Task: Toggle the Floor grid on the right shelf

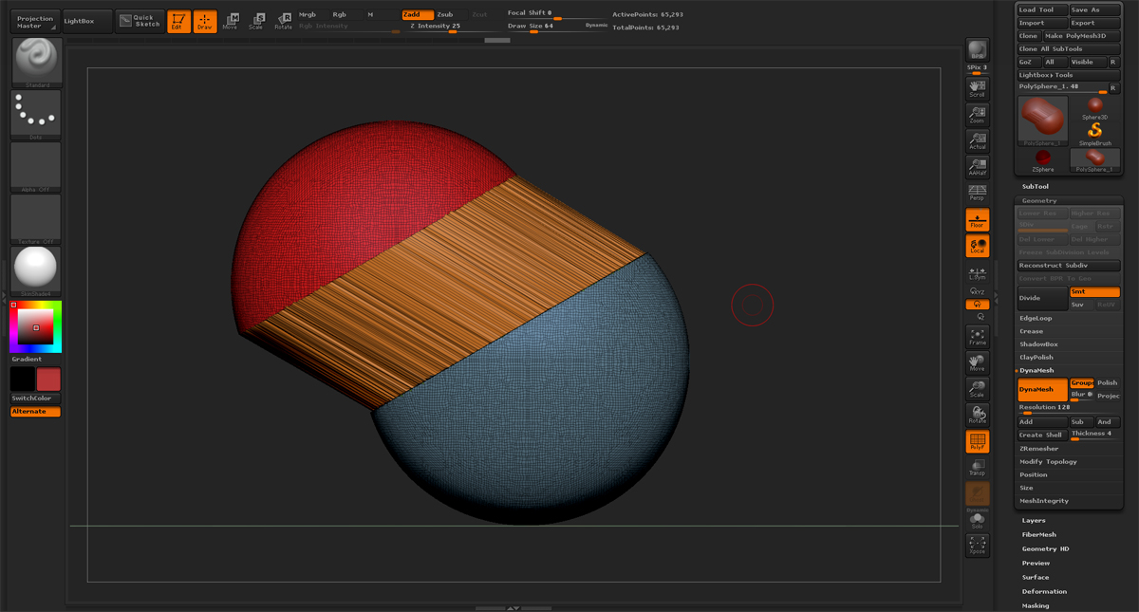Action: [977, 221]
